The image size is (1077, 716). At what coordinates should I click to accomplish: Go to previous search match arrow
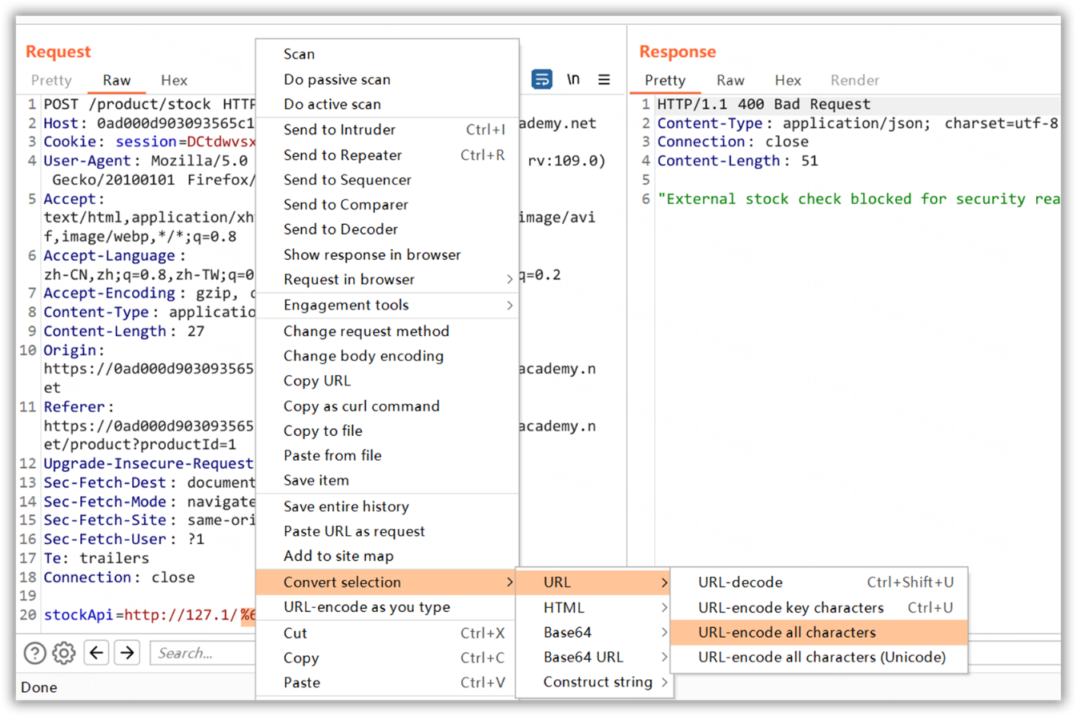coord(96,654)
